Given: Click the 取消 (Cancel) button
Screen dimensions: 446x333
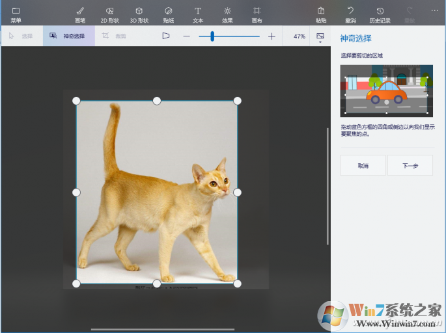Looking at the screenshot, I should click(x=363, y=166).
